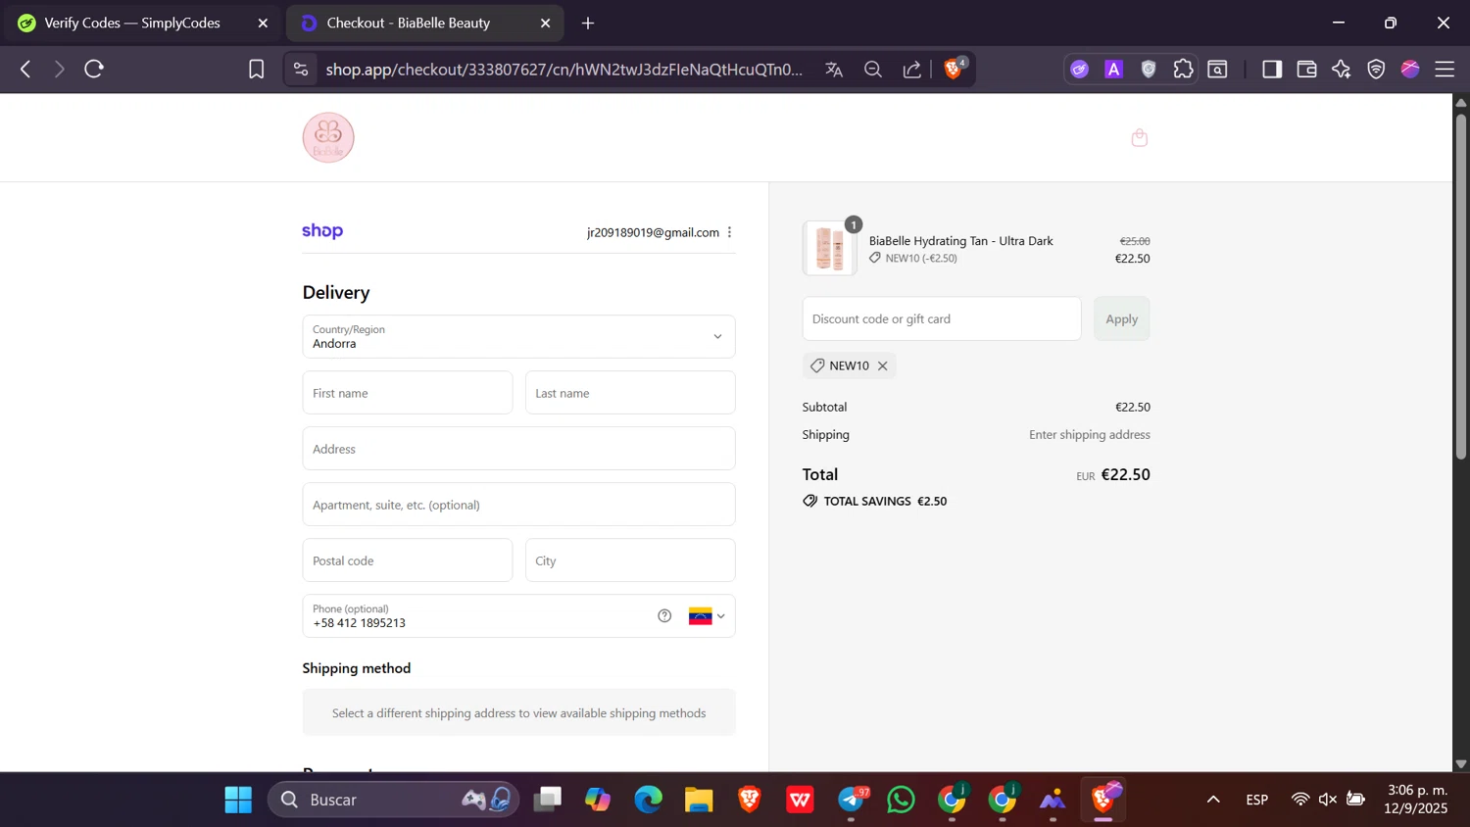
Task: Open the Leo AI sparkle icon
Action: point(1341,69)
